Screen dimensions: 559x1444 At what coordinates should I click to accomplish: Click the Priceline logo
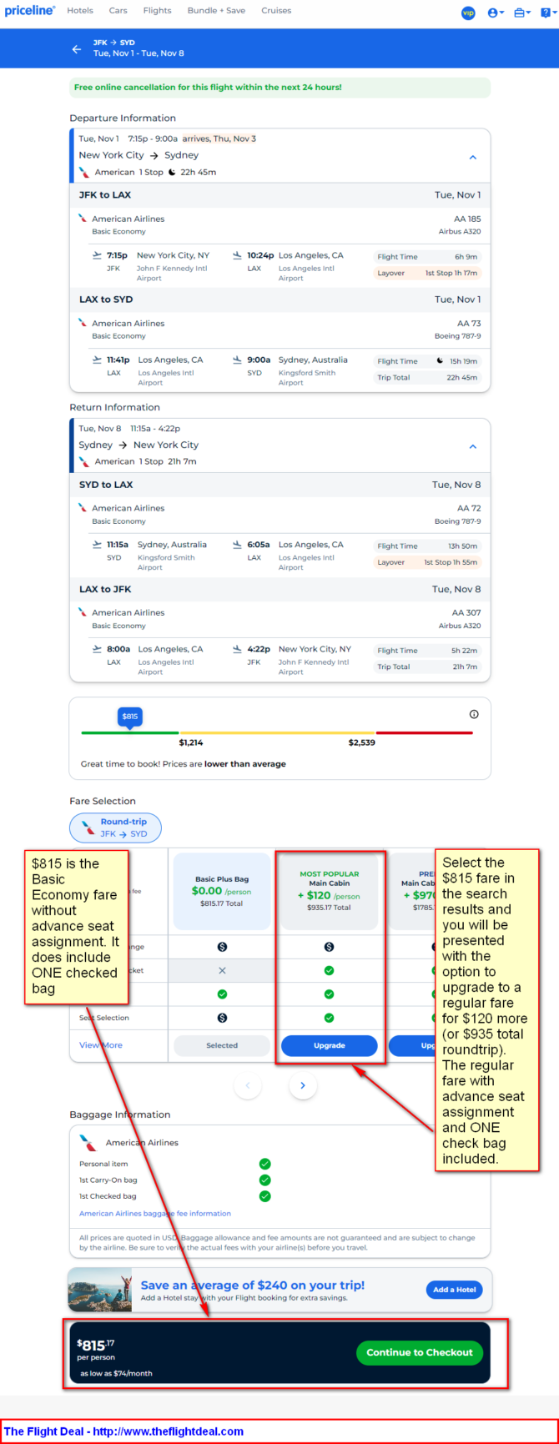point(30,11)
